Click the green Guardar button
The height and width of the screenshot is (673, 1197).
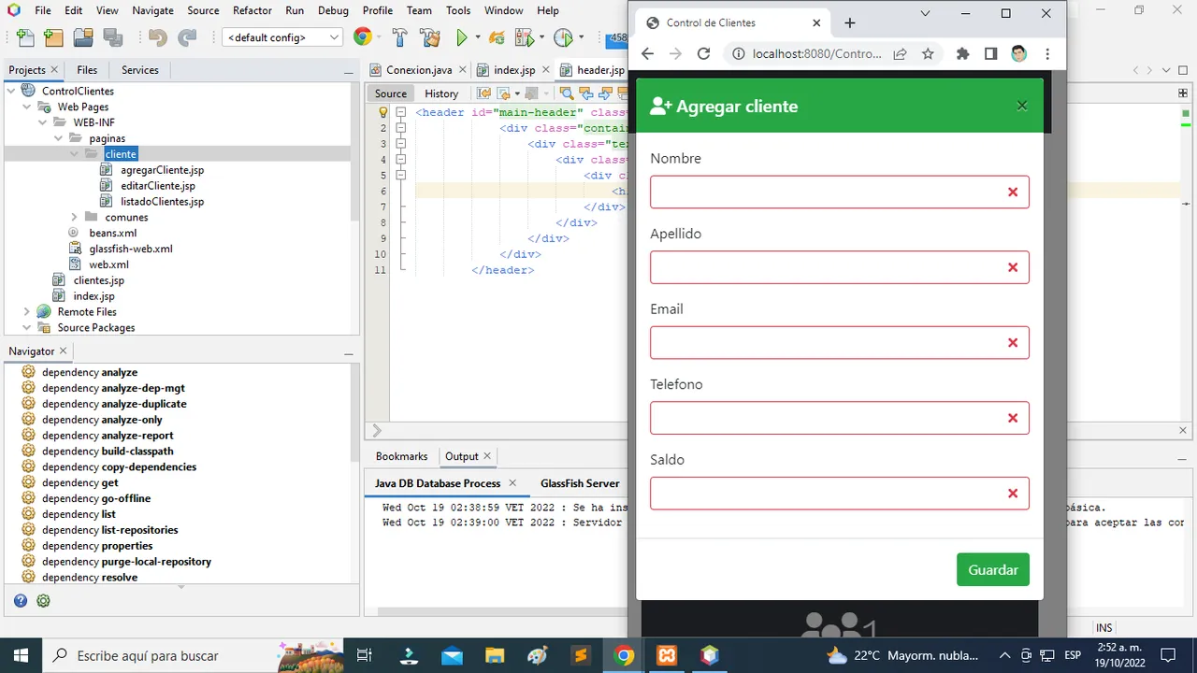pos(993,569)
